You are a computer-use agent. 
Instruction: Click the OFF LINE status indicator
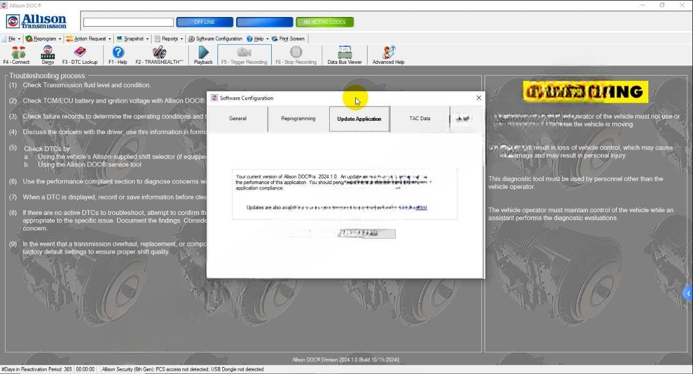click(204, 22)
